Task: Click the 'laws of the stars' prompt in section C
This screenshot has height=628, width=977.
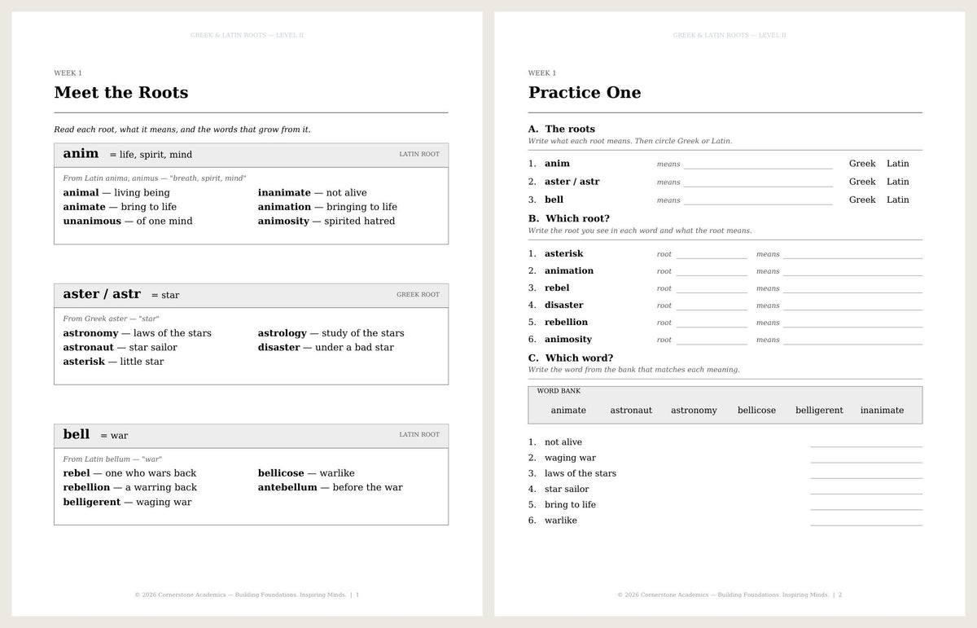Action: tap(581, 474)
